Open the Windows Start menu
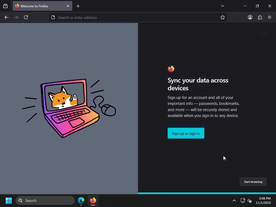This screenshot has width=276, height=207. point(9,201)
